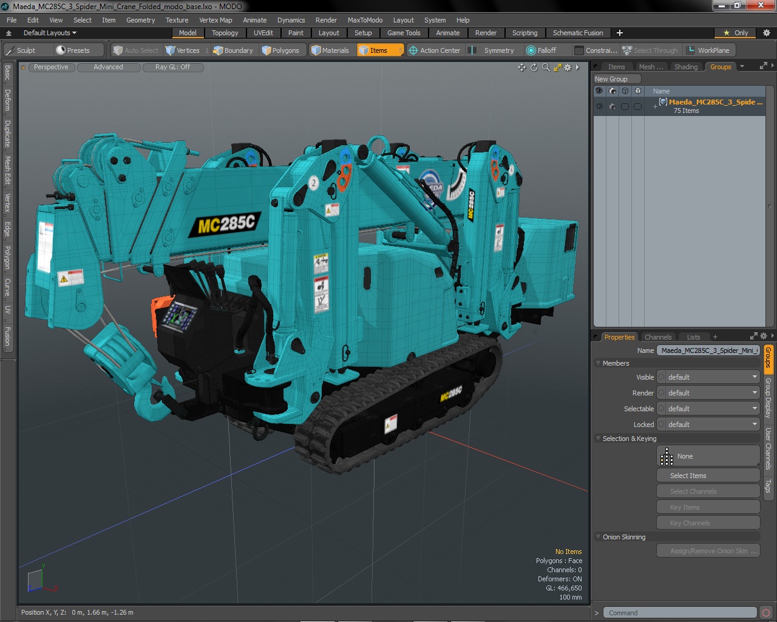Open the layout settings gear in the tab bar
Screen dimensions: 777x622
[x=766, y=33]
